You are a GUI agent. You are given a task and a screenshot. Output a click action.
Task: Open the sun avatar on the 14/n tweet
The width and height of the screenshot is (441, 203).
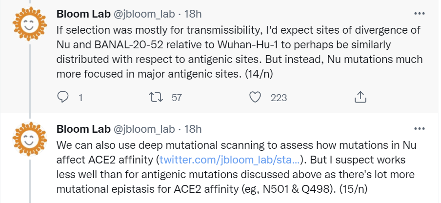28,25
